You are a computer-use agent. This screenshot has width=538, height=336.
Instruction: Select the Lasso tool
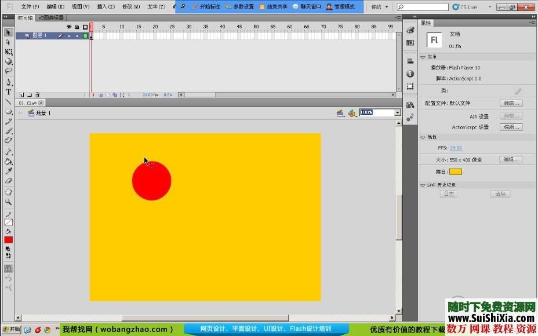point(9,71)
